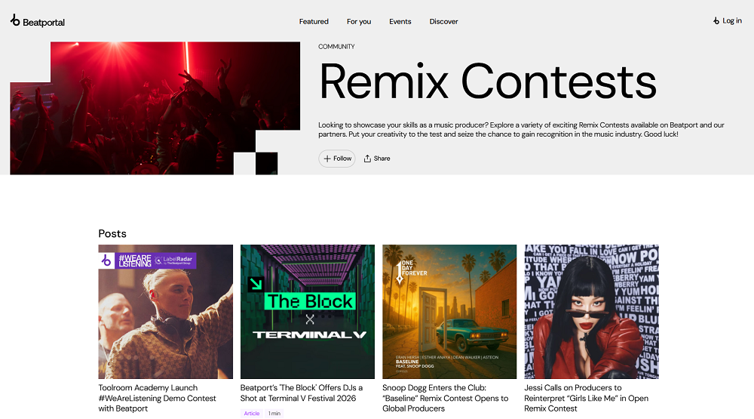This screenshot has width=754, height=419.
Task: Click the share upload arrow icon
Action: tap(367, 159)
